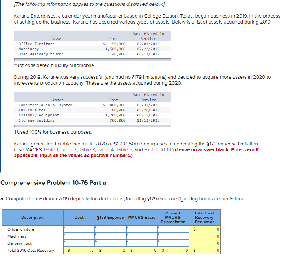Click the 1,560,000 machinery cost value

pyautogui.click(x=115, y=49)
